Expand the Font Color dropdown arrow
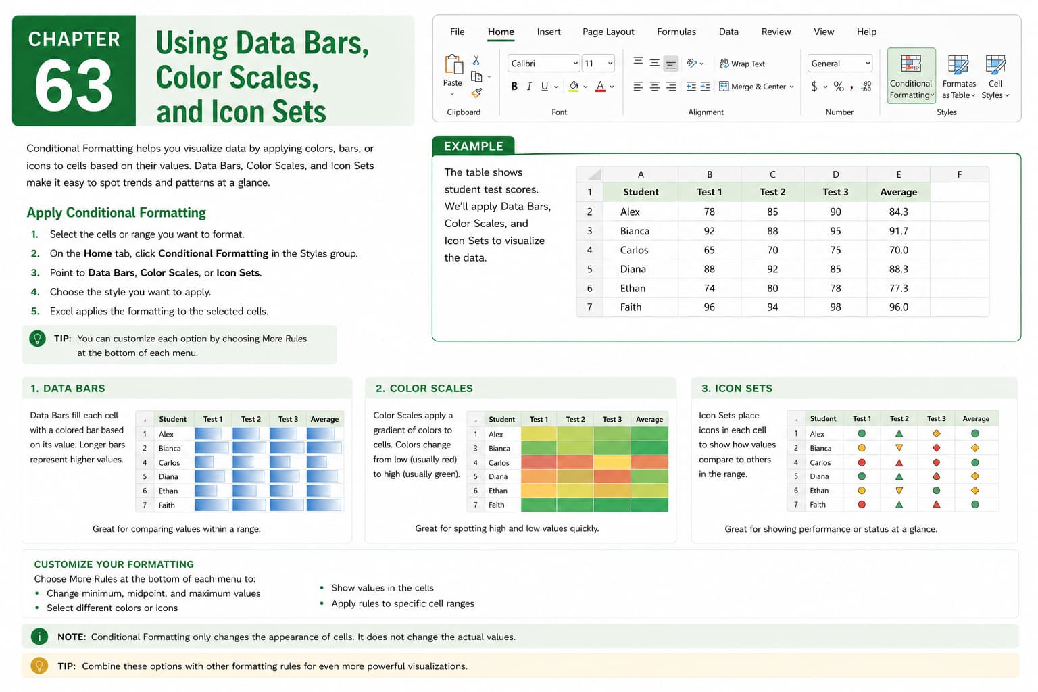 pos(612,86)
